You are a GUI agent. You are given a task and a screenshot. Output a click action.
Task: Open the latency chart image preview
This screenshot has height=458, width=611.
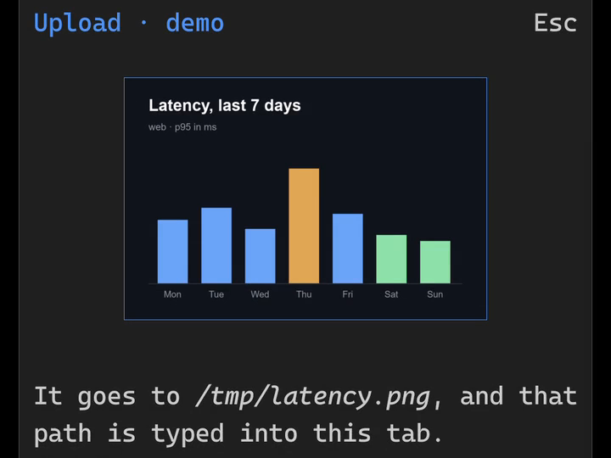tap(305, 198)
